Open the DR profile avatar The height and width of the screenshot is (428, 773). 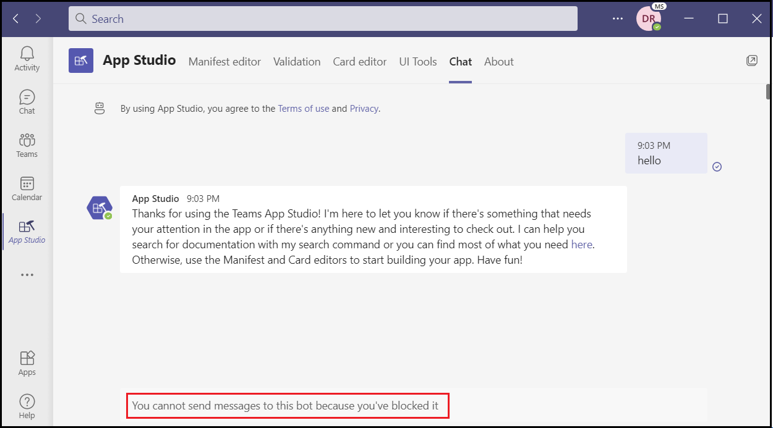click(x=648, y=19)
